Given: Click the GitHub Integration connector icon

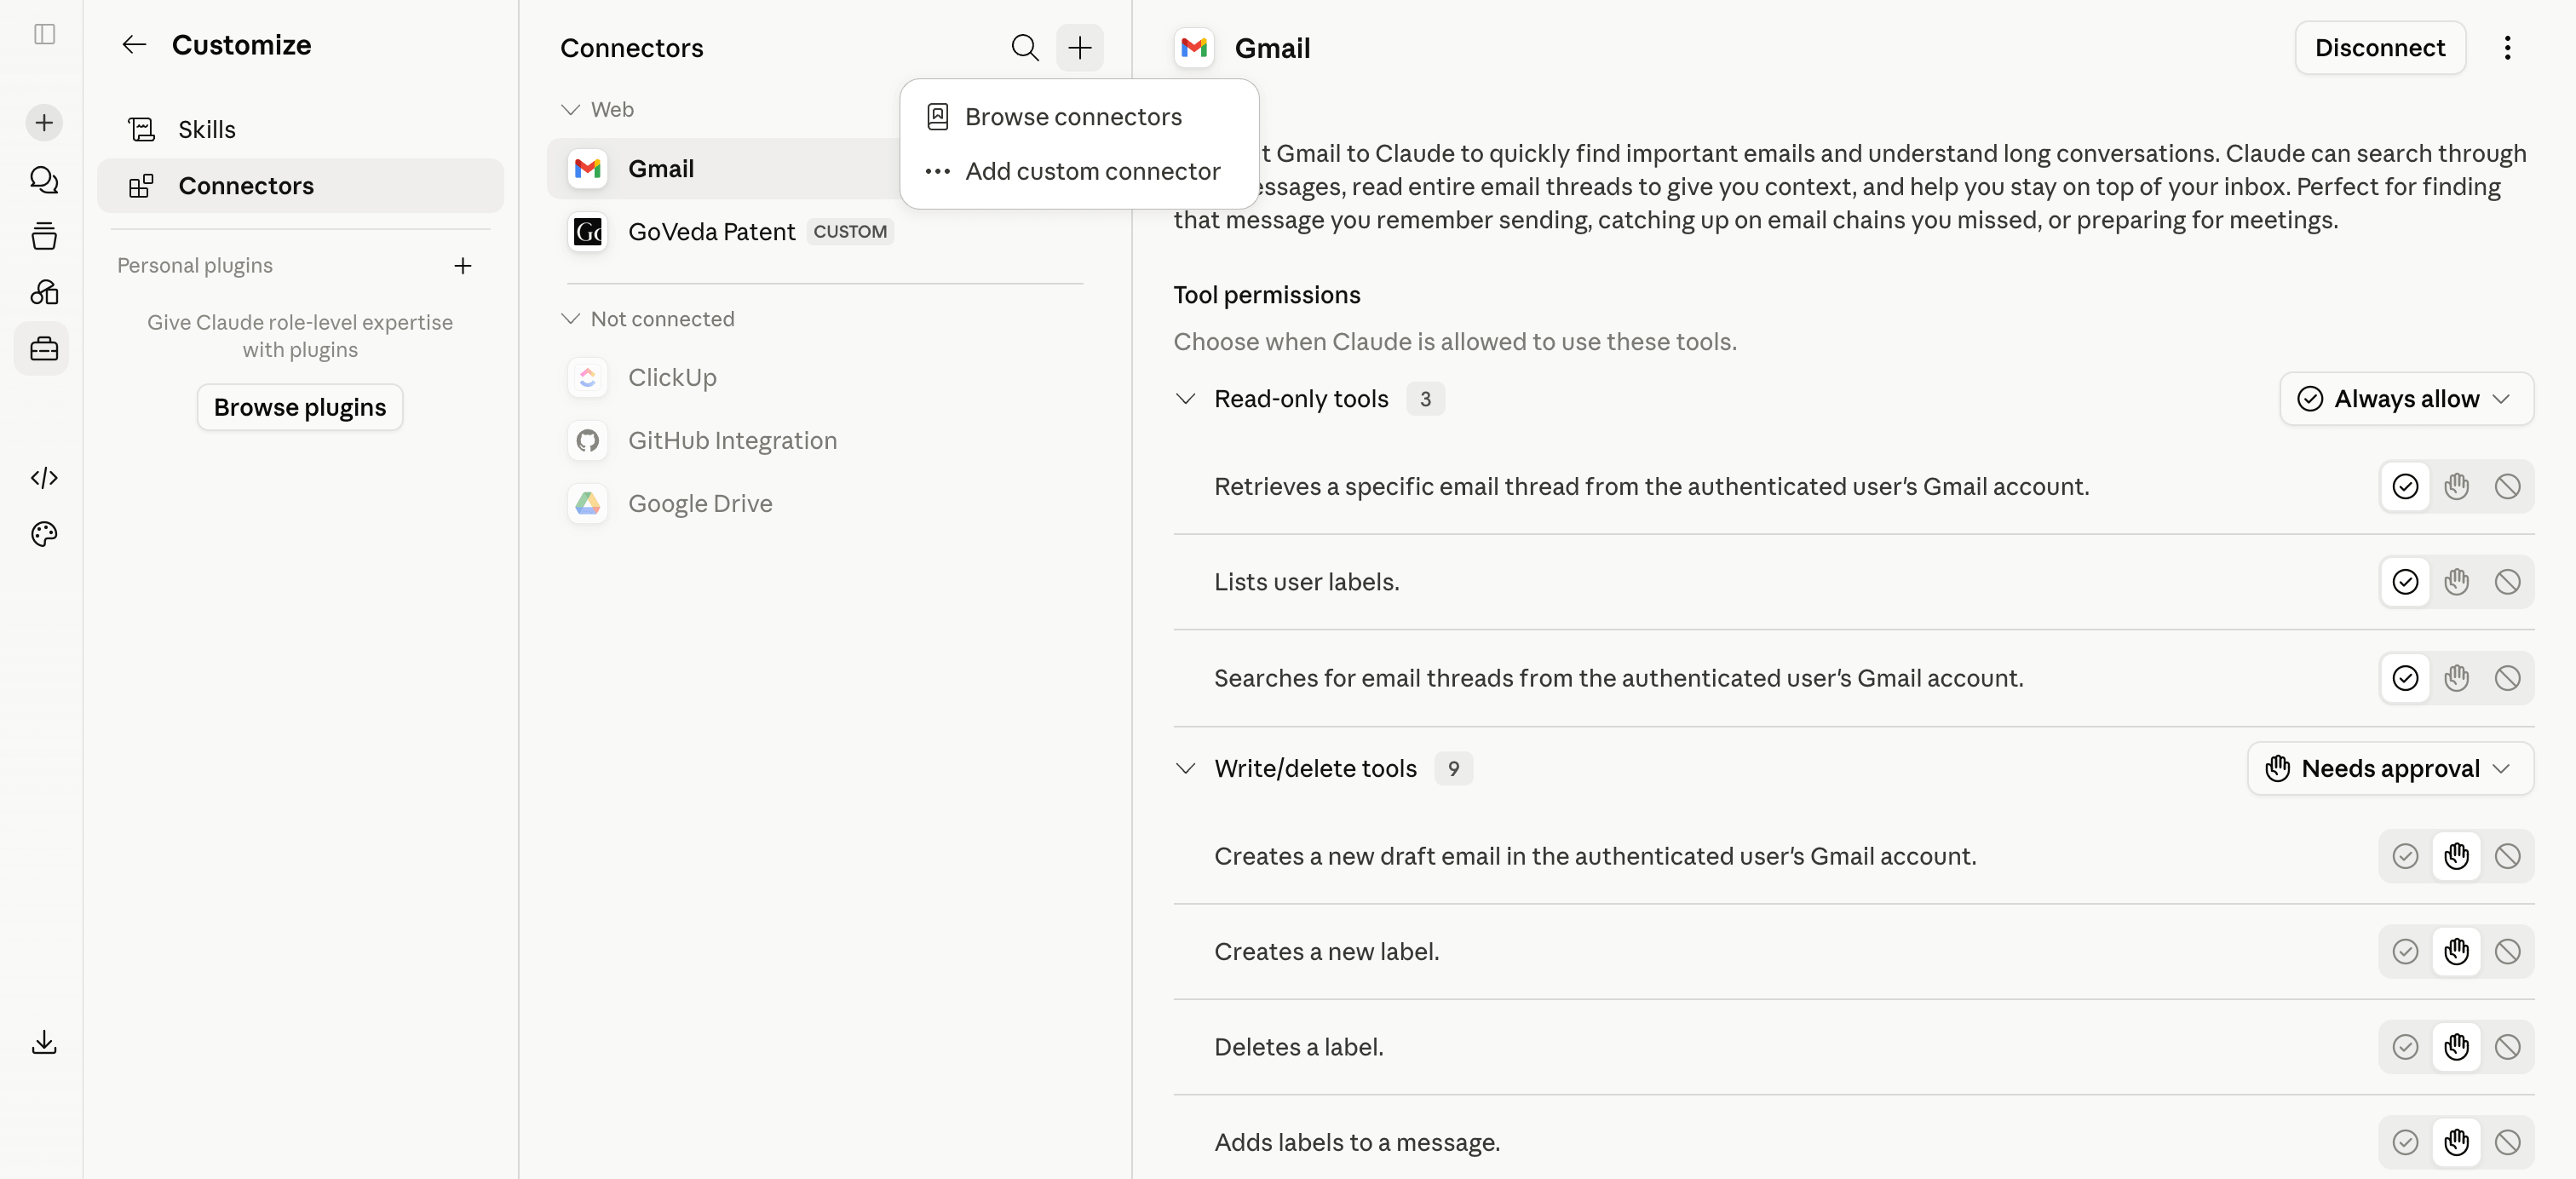Looking at the screenshot, I should click(588, 441).
